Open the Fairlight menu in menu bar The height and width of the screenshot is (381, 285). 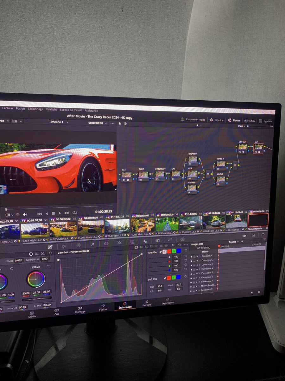[51, 110]
